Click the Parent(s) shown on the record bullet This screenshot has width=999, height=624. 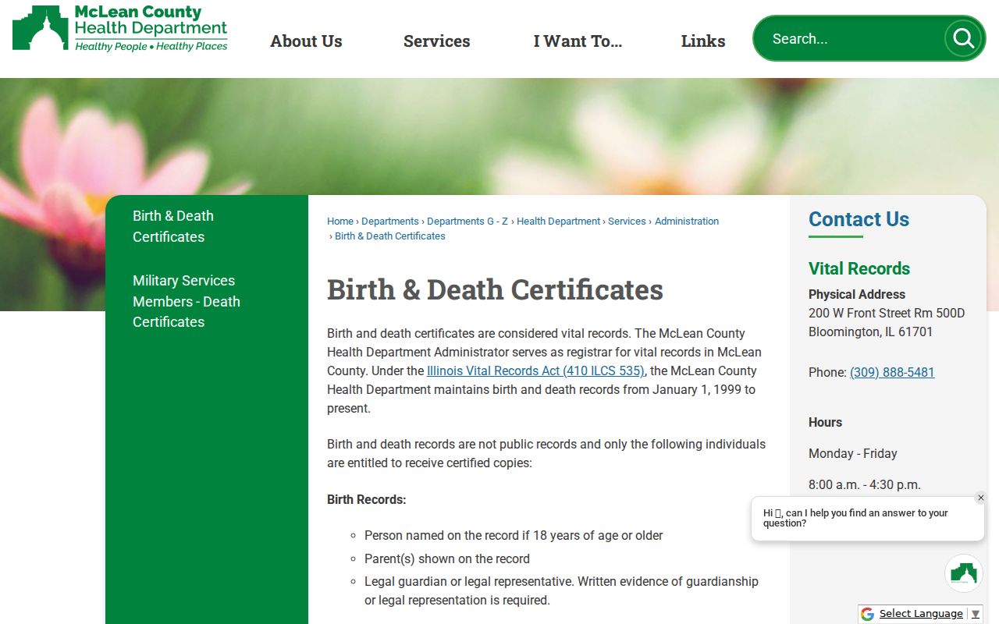(x=447, y=558)
